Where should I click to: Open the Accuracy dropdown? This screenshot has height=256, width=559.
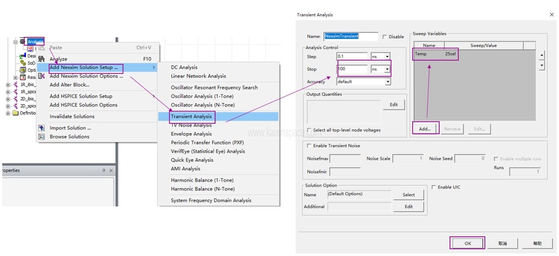(x=387, y=82)
